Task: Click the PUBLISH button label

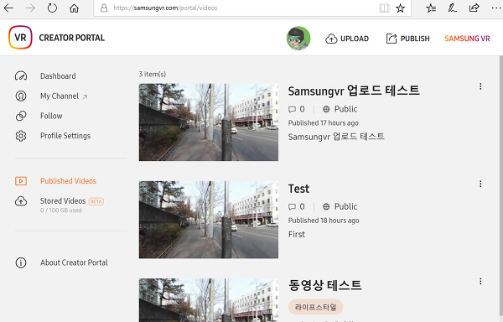Action: click(x=415, y=39)
